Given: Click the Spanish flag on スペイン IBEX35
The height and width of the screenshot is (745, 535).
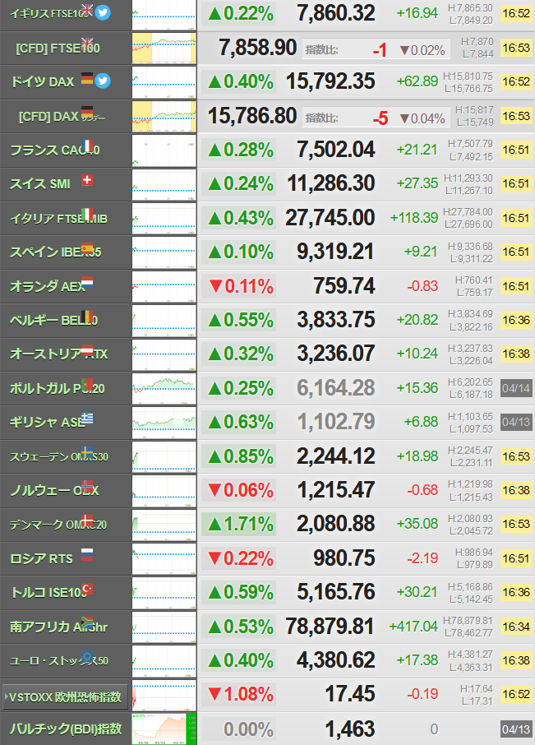Looking at the screenshot, I should tap(87, 248).
